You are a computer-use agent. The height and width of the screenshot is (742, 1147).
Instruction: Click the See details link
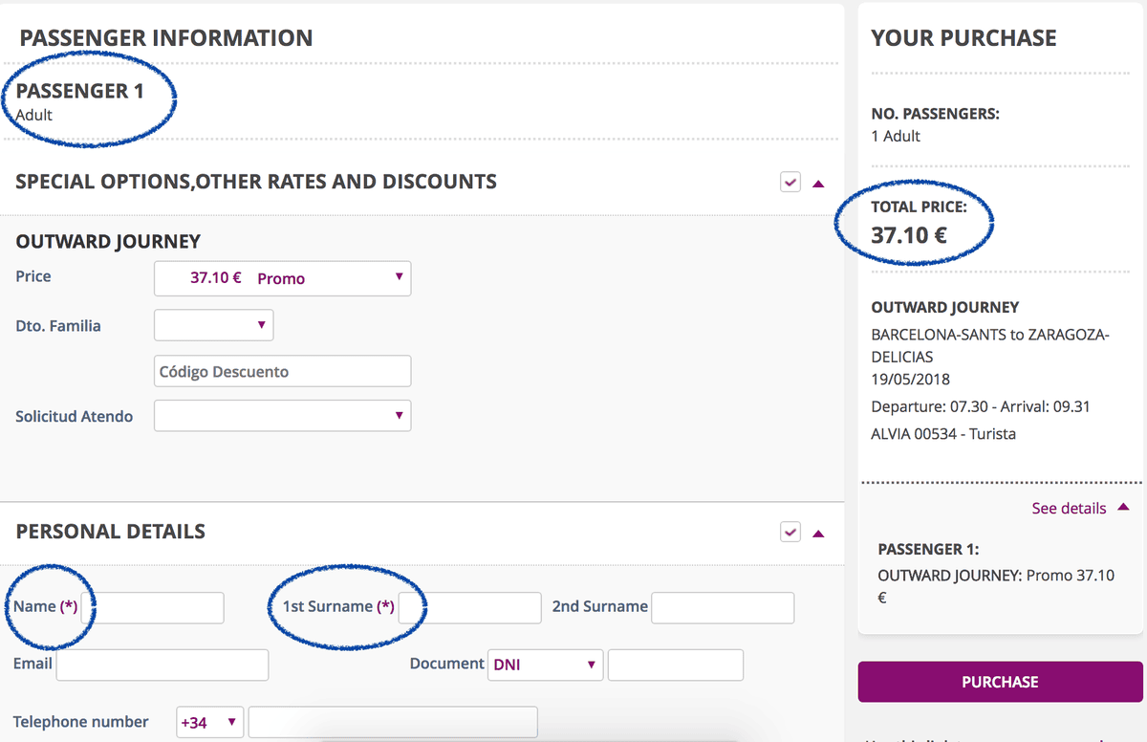coord(1069,509)
